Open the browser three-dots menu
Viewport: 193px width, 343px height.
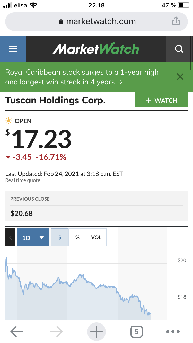pyautogui.click(x=173, y=332)
